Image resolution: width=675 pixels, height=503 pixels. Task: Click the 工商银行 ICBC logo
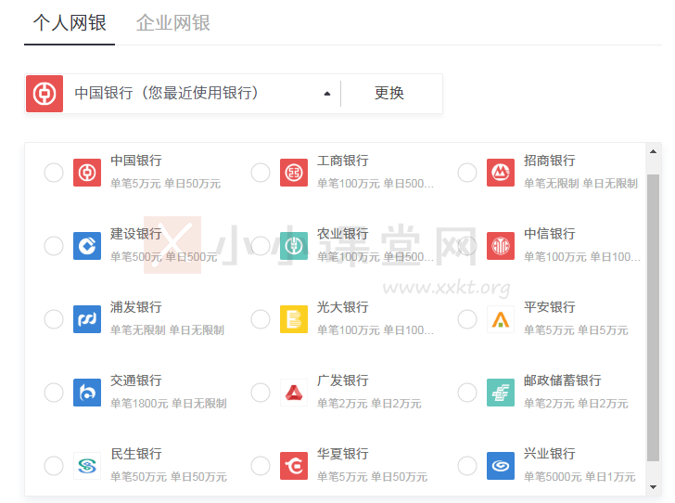tap(294, 173)
